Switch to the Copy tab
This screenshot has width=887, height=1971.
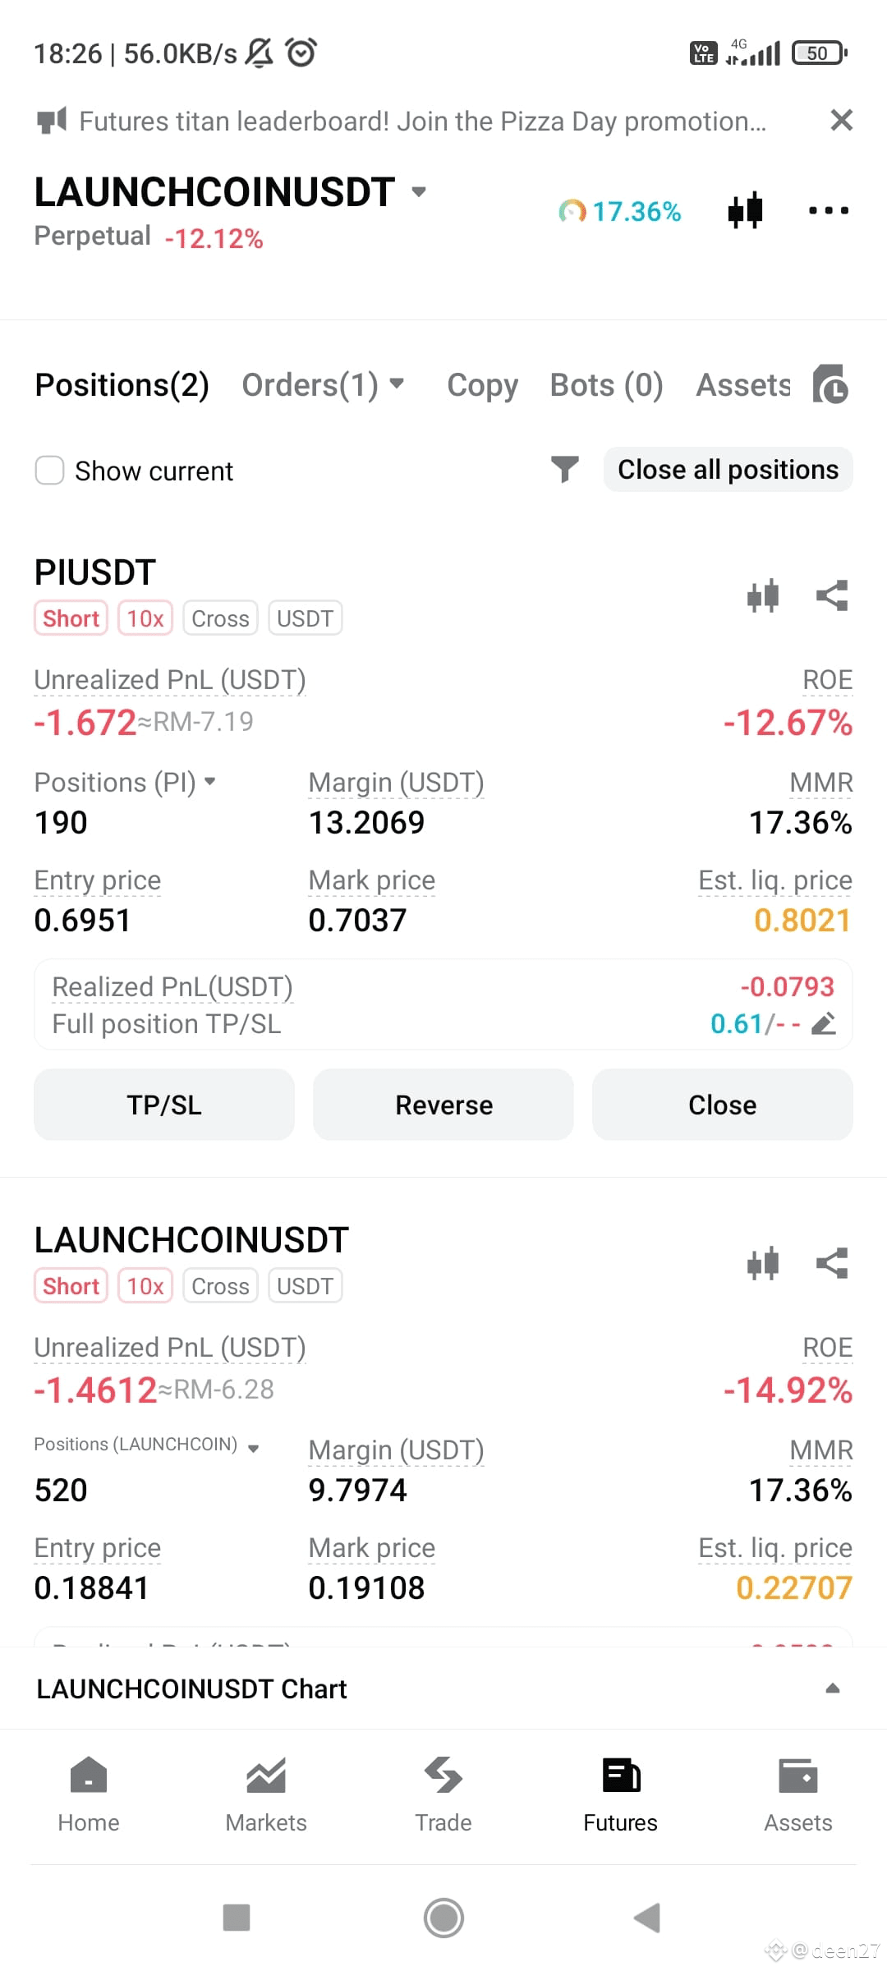[x=482, y=385]
